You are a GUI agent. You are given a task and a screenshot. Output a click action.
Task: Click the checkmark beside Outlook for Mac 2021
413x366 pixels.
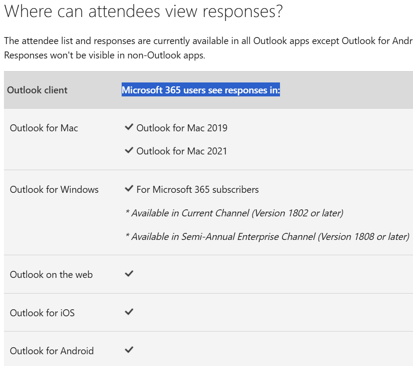tap(129, 151)
